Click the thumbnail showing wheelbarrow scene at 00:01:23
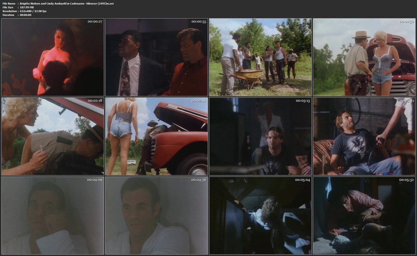The height and width of the screenshot is (256, 417). (260, 57)
